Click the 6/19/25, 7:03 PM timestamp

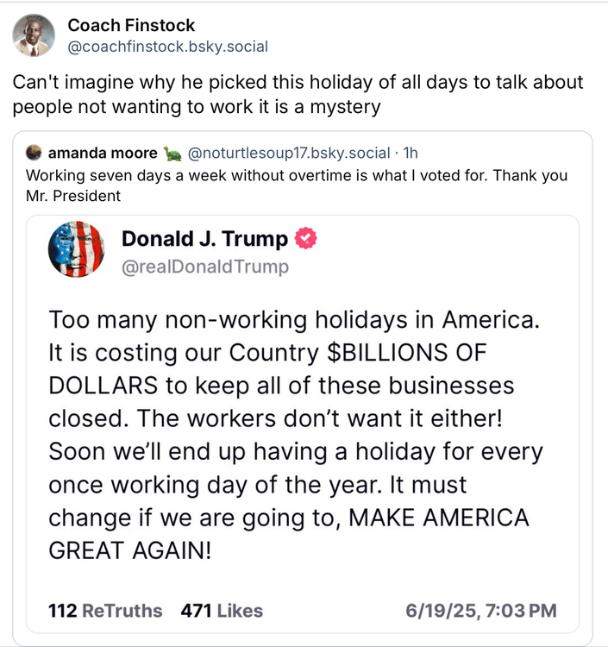point(480,611)
